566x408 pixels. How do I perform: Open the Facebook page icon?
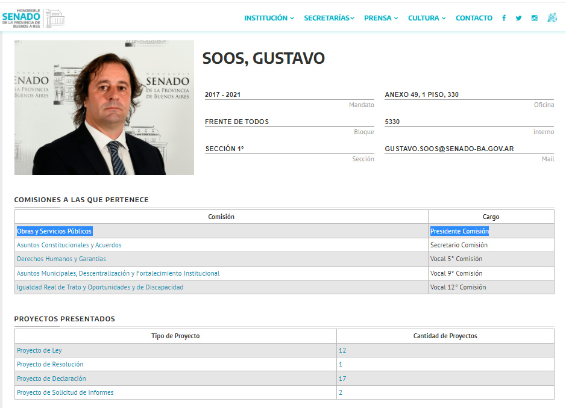click(504, 18)
